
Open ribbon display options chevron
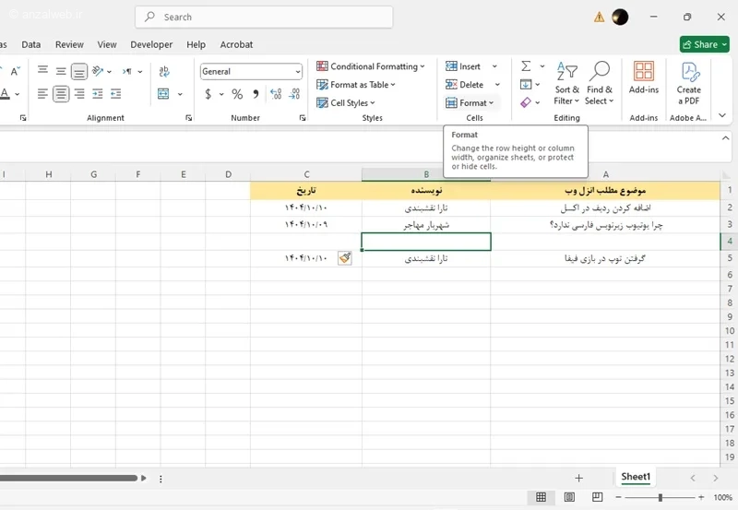click(722, 115)
